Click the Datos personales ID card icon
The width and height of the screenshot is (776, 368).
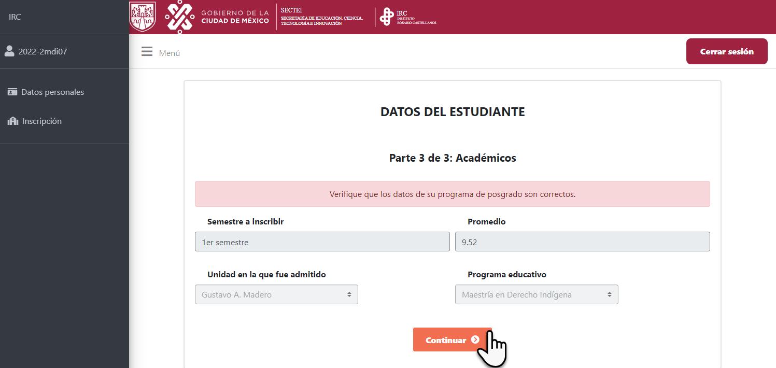tap(12, 92)
